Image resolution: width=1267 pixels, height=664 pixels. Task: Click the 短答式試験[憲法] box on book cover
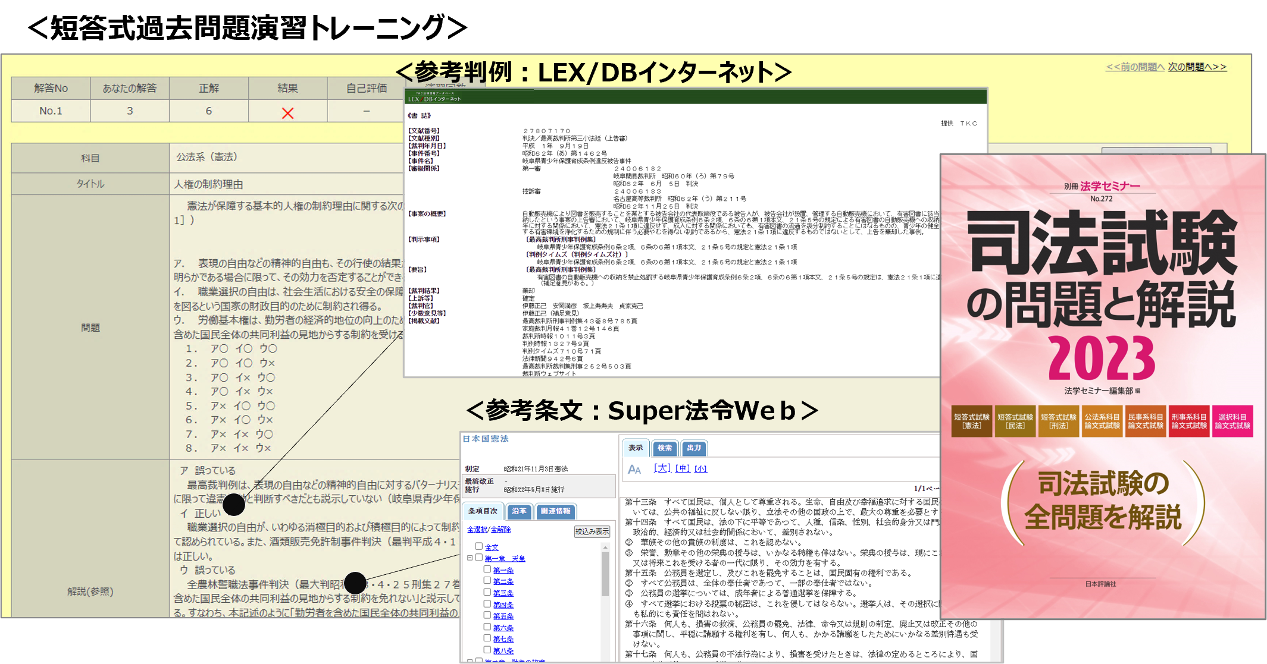[x=972, y=421]
